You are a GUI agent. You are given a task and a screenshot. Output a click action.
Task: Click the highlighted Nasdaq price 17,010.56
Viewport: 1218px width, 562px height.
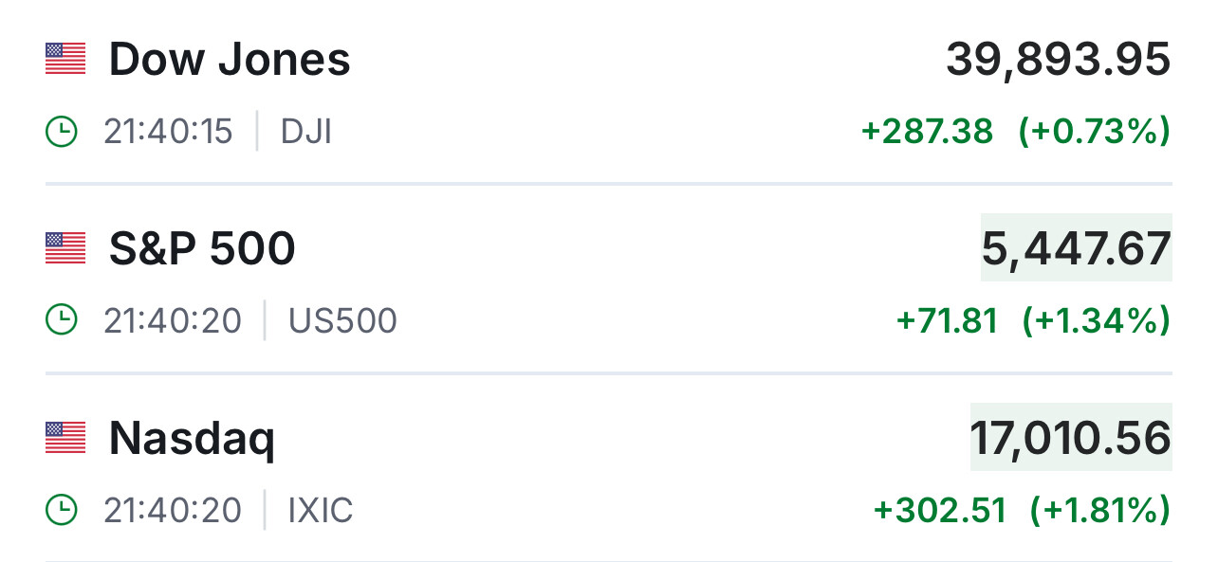point(1070,438)
